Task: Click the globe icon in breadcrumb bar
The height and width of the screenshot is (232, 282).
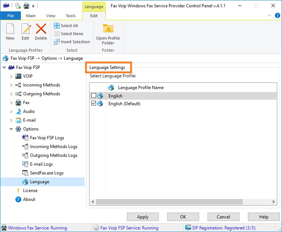Action: [x=6, y=58]
